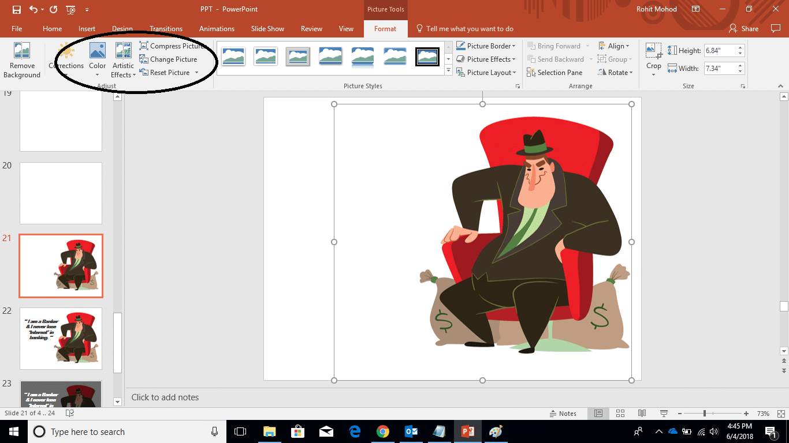
Task: Open the Crop tool
Action: click(x=654, y=52)
